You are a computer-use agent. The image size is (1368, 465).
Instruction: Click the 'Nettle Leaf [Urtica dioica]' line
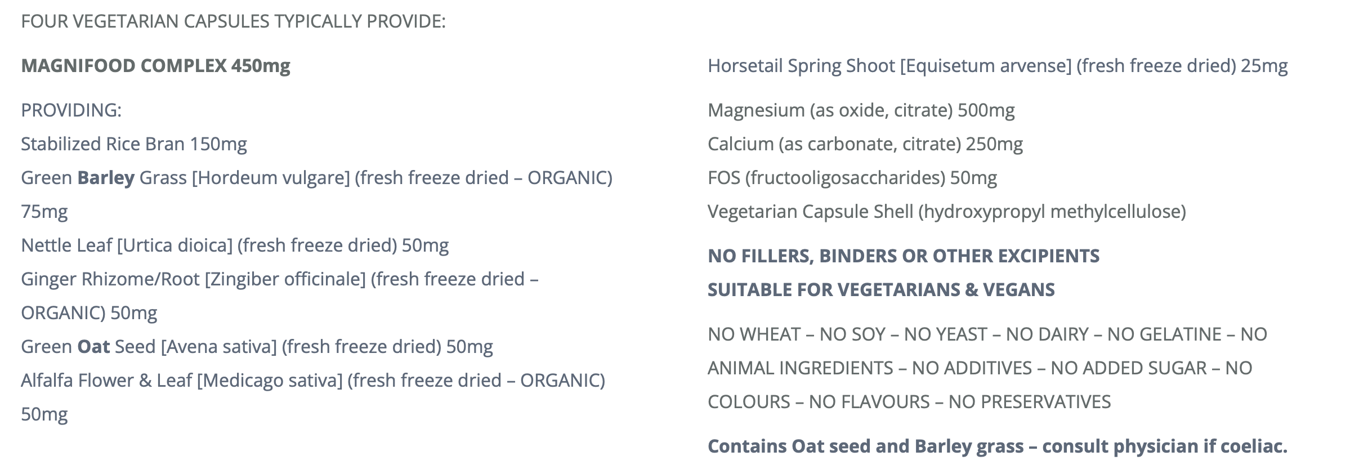235,245
